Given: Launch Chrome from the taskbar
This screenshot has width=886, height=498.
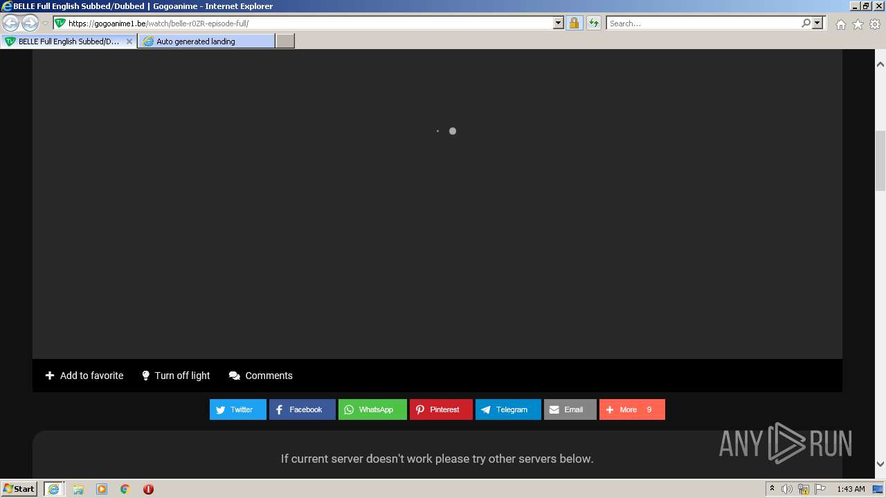Looking at the screenshot, I should [x=125, y=489].
